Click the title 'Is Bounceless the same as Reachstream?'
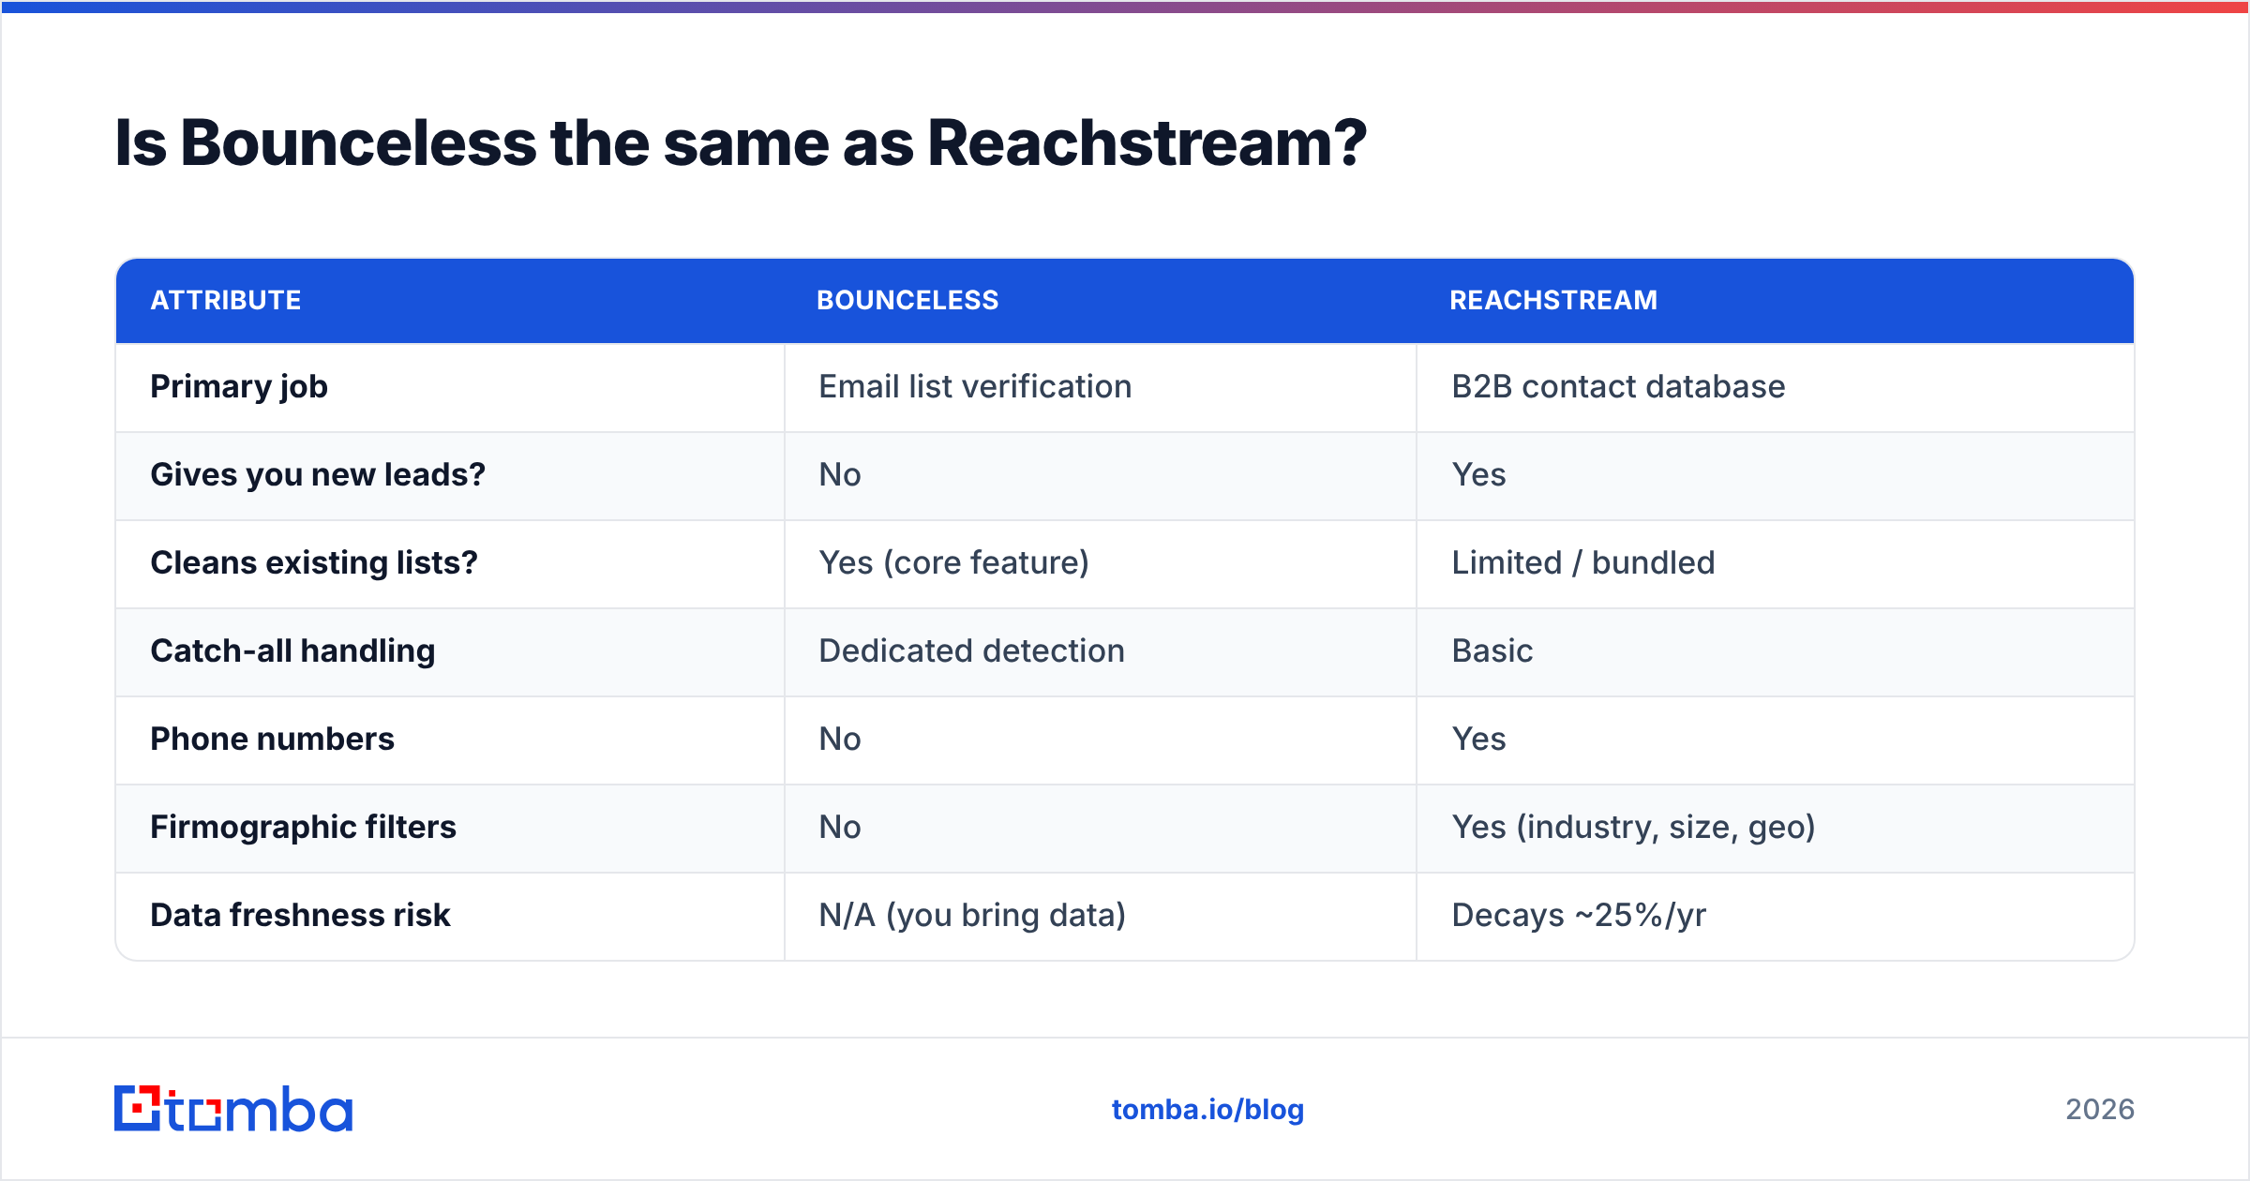The height and width of the screenshot is (1181, 2250). tap(741, 143)
